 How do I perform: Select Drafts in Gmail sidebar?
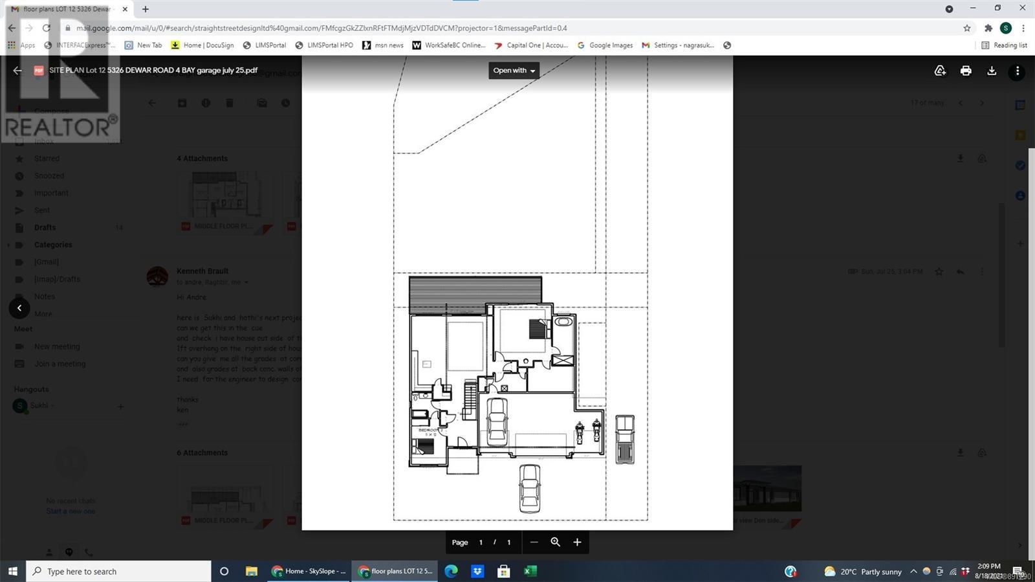45,228
